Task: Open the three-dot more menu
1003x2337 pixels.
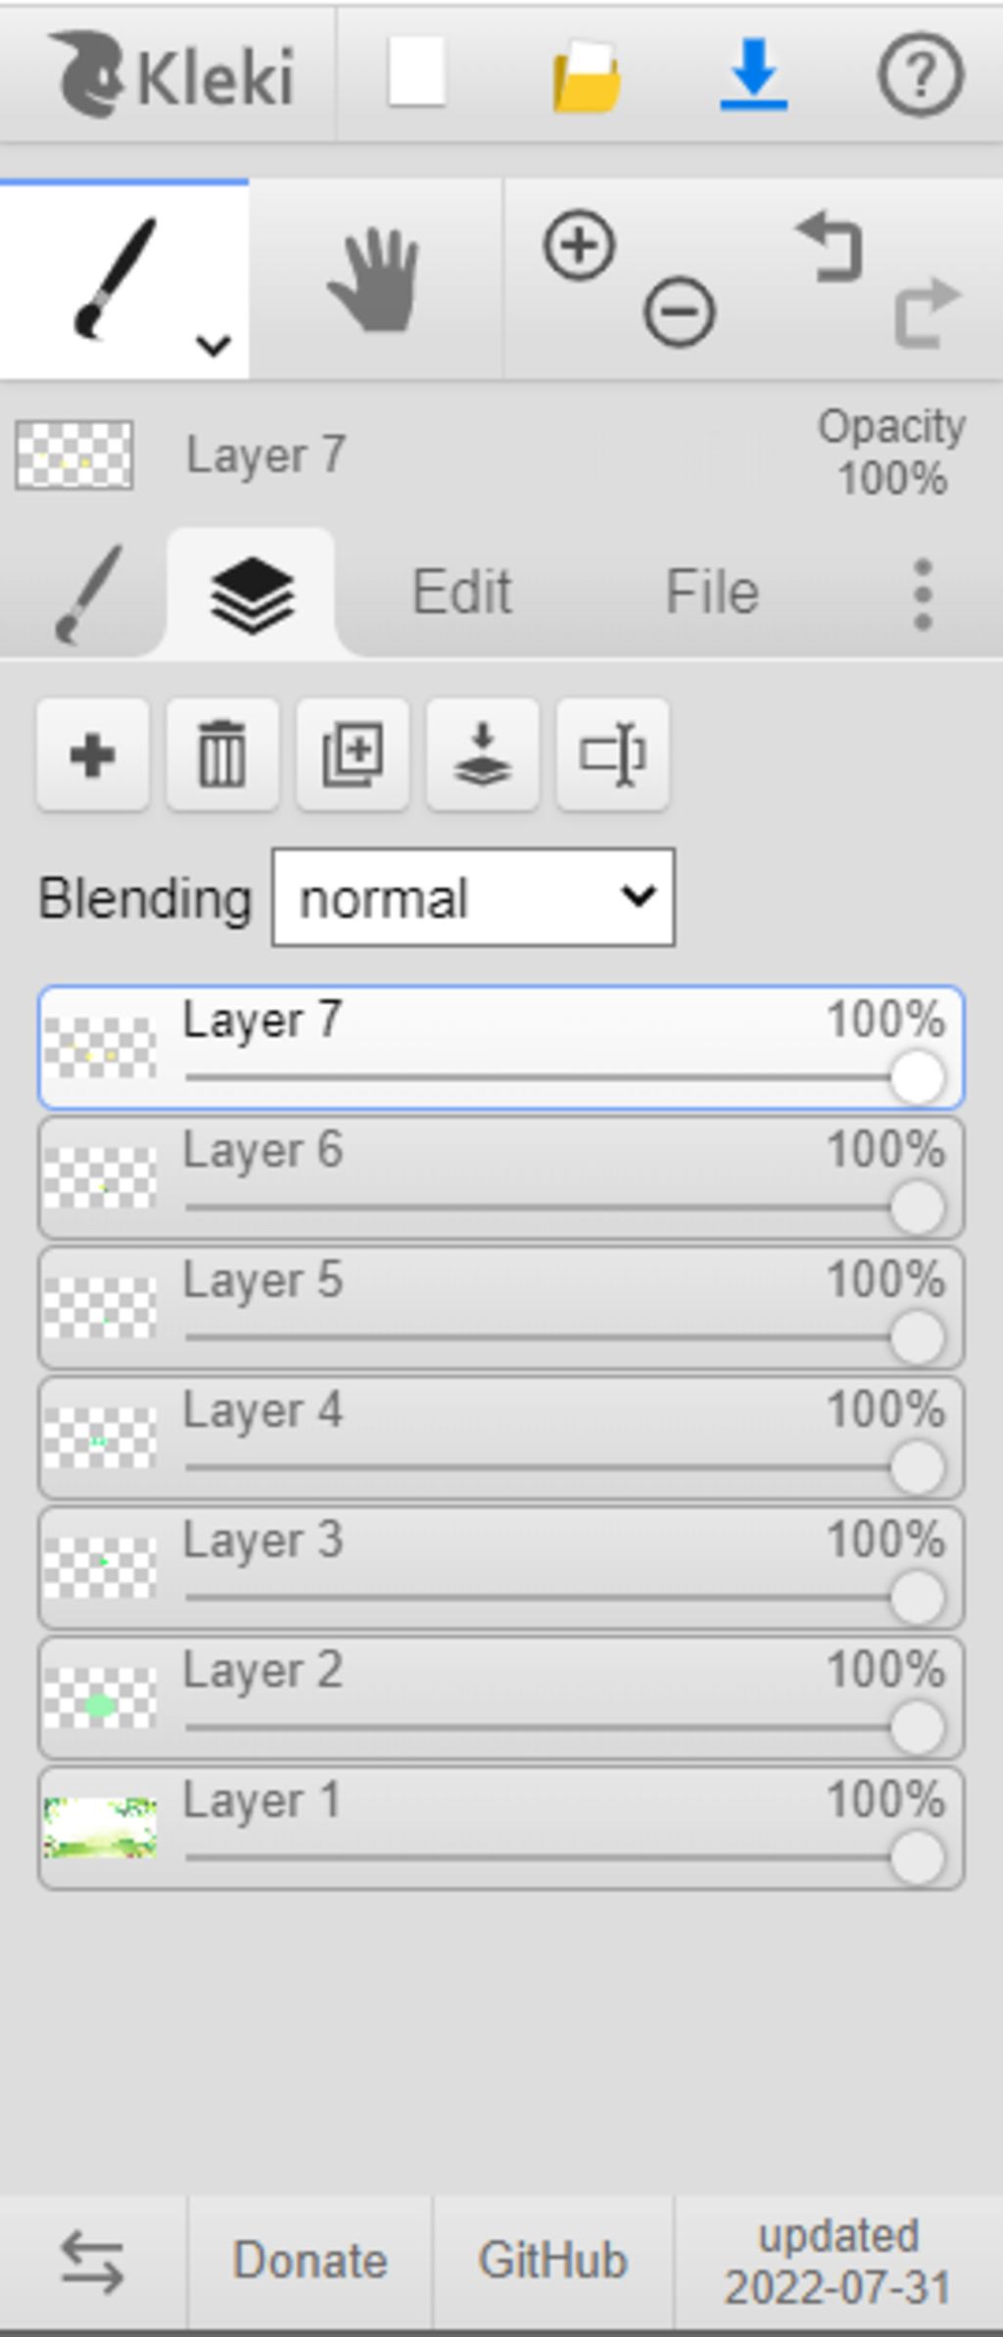Action: pos(922,595)
